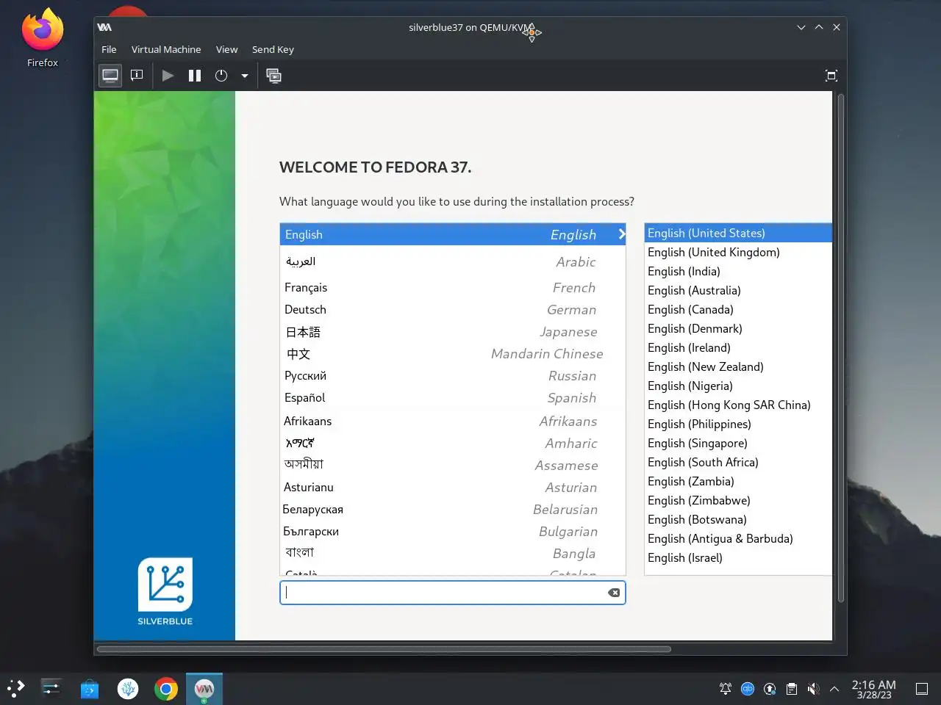The image size is (941, 705).
Task: Power on the virtual machine play icon
Action: tap(168, 76)
